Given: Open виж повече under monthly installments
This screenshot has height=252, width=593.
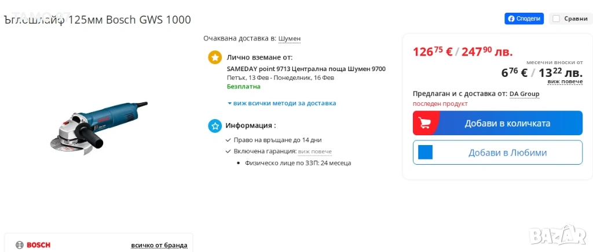Looking at the screenshot, I should point(565,81).
